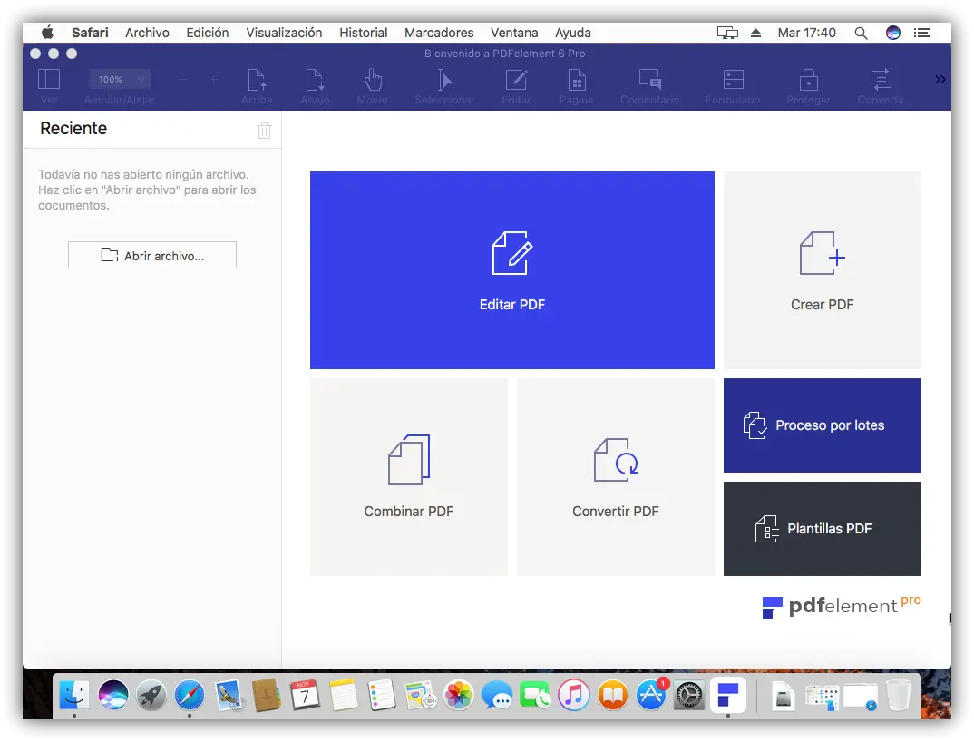Click the plus zoom in button
The height and width of the screenshot is (742, 974).
(x=213, y=80)
